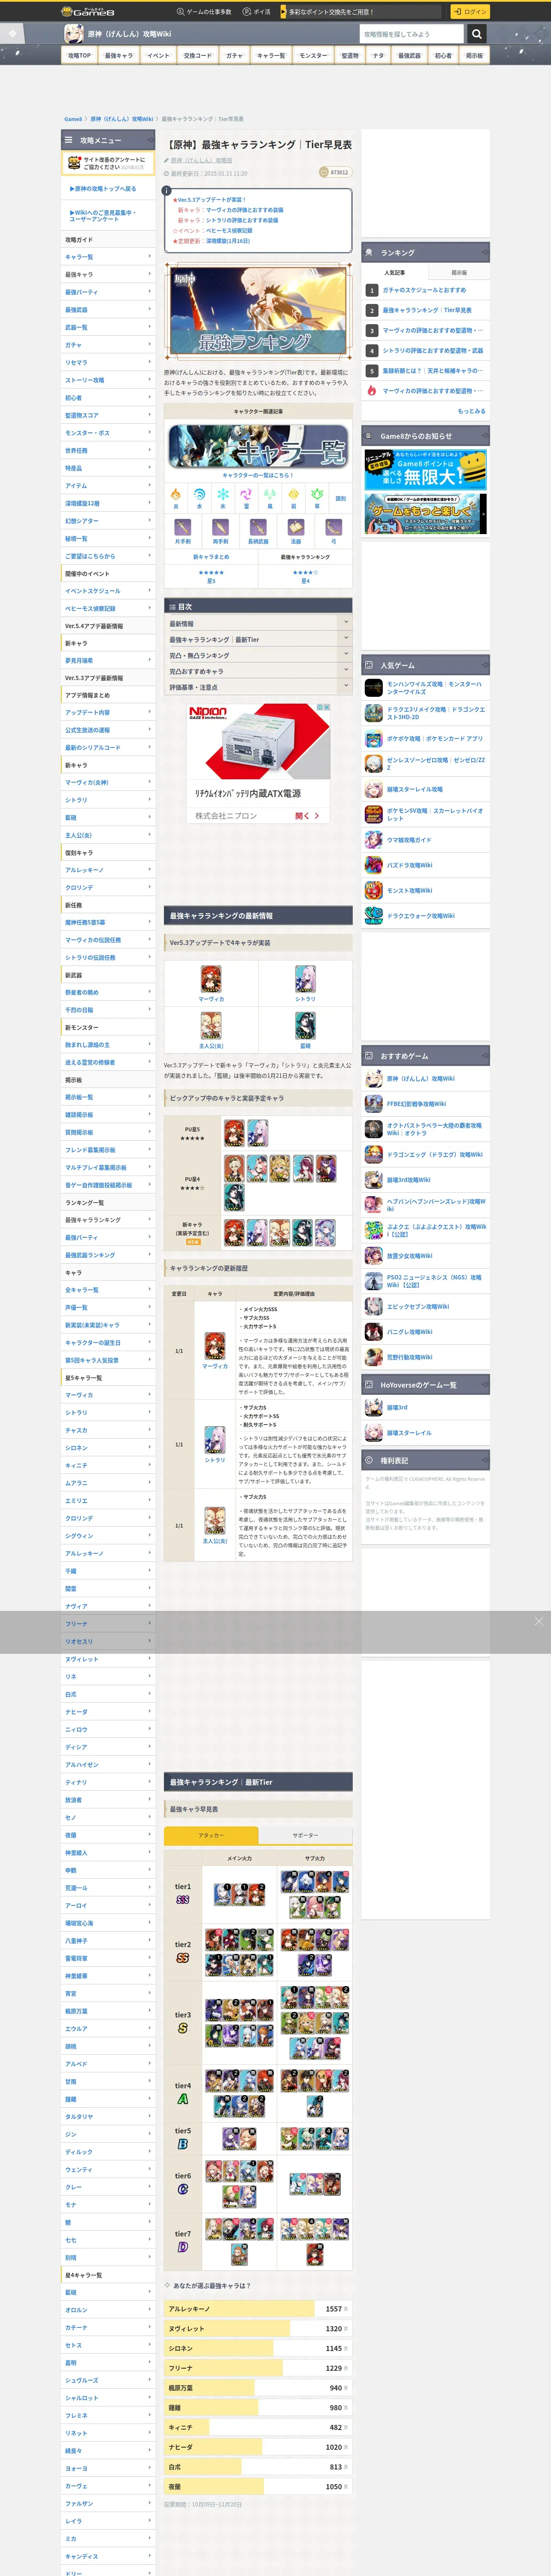Open the モンスター nav tab
The height and width of the screenshot is (2576, 551).
tap(313, 56)
